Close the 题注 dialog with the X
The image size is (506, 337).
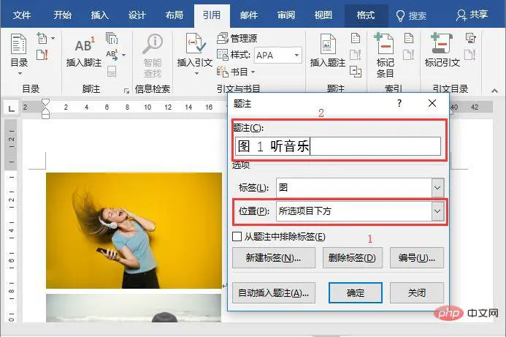(x=432, y=103)
